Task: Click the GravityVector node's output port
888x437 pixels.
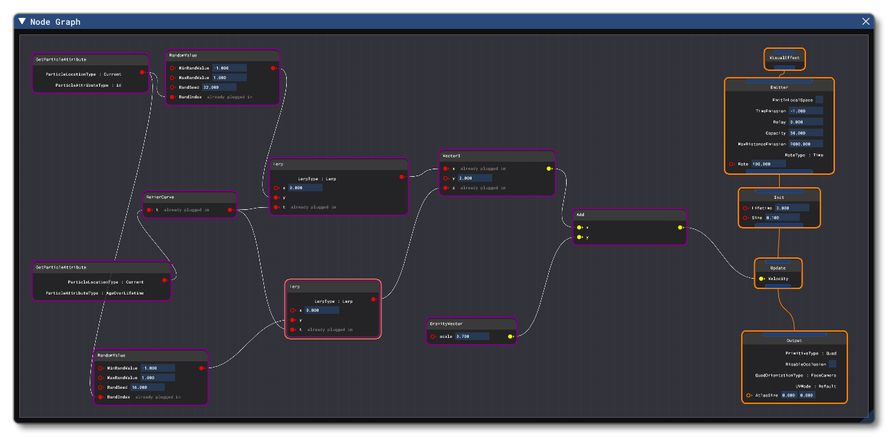Action: point(509,336)
